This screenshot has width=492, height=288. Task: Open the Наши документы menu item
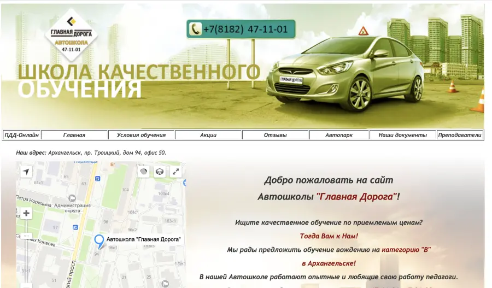pyautogui.click(x=402, y=135)
